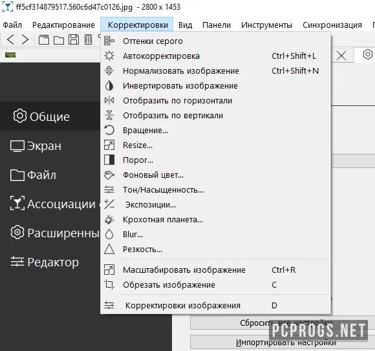This screenshot has height=351, width=375.
Task: Open the Вид menu
Action: point(186,25)
